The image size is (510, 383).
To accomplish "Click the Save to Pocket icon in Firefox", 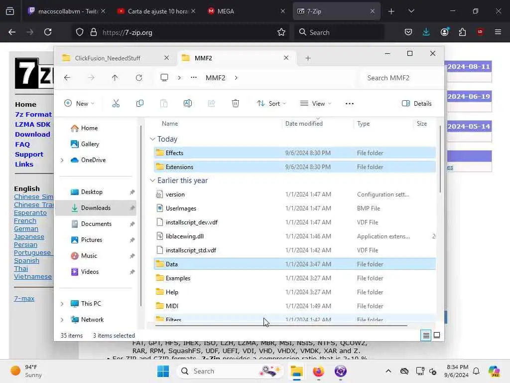I will (x=408, y=32).
